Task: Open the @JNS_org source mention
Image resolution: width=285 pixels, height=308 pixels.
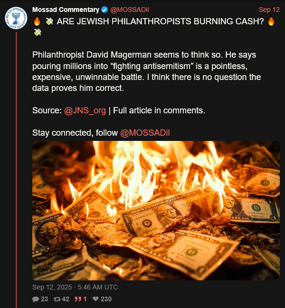Action: 85,110
